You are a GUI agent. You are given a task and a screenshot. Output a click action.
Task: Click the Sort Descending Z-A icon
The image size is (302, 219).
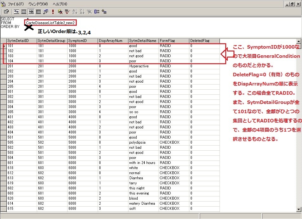(x=82, y=12)
